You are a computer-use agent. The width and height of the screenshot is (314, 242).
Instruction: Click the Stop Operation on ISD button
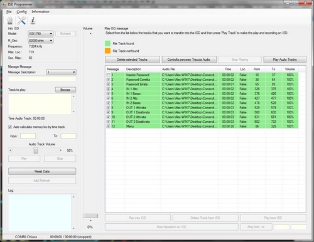coord(171,227)
